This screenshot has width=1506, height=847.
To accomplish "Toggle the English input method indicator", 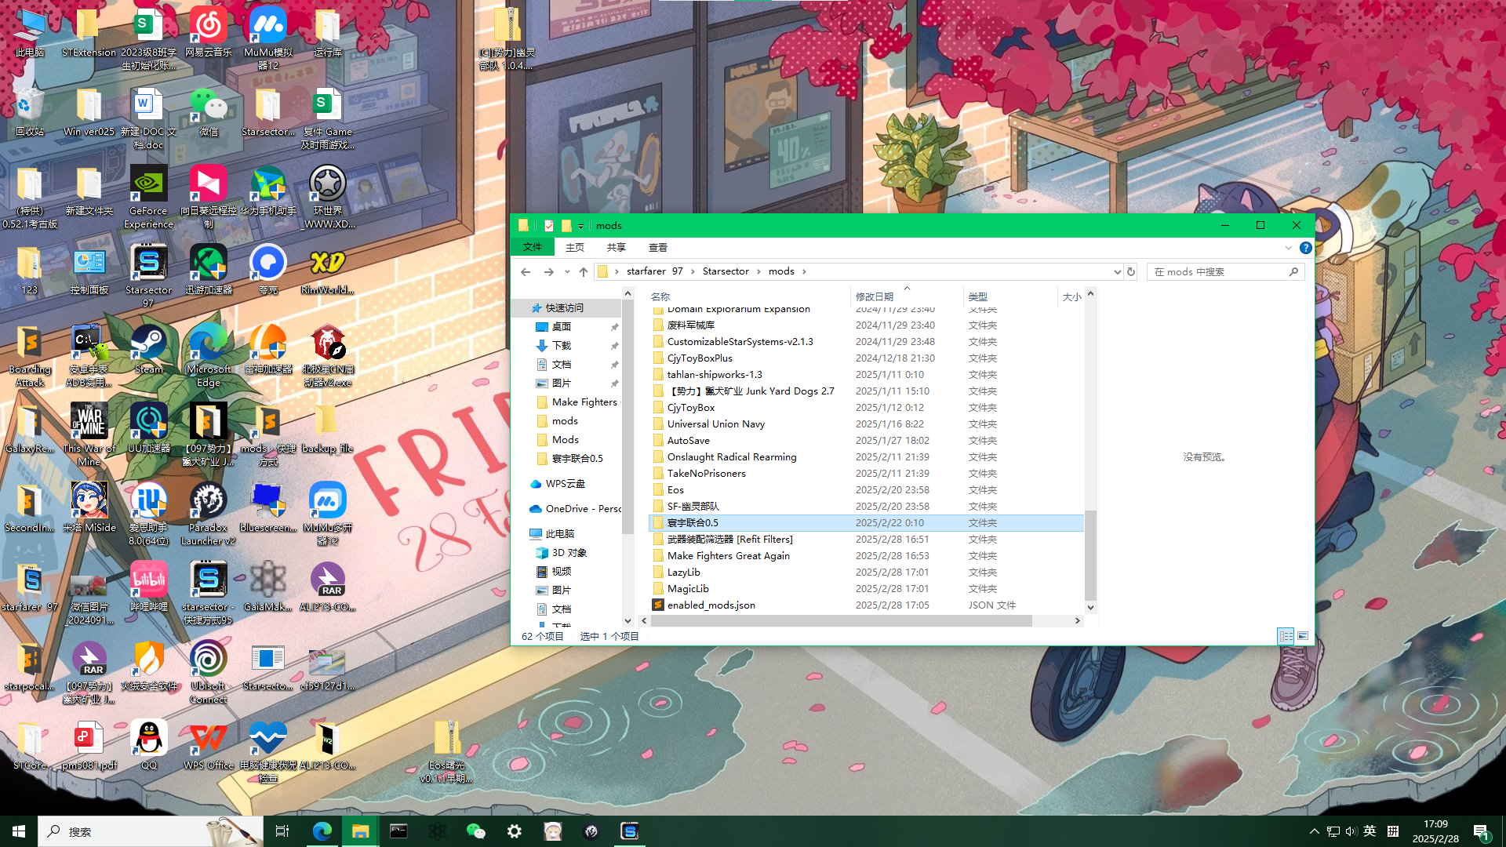I will pos(1370,831).
